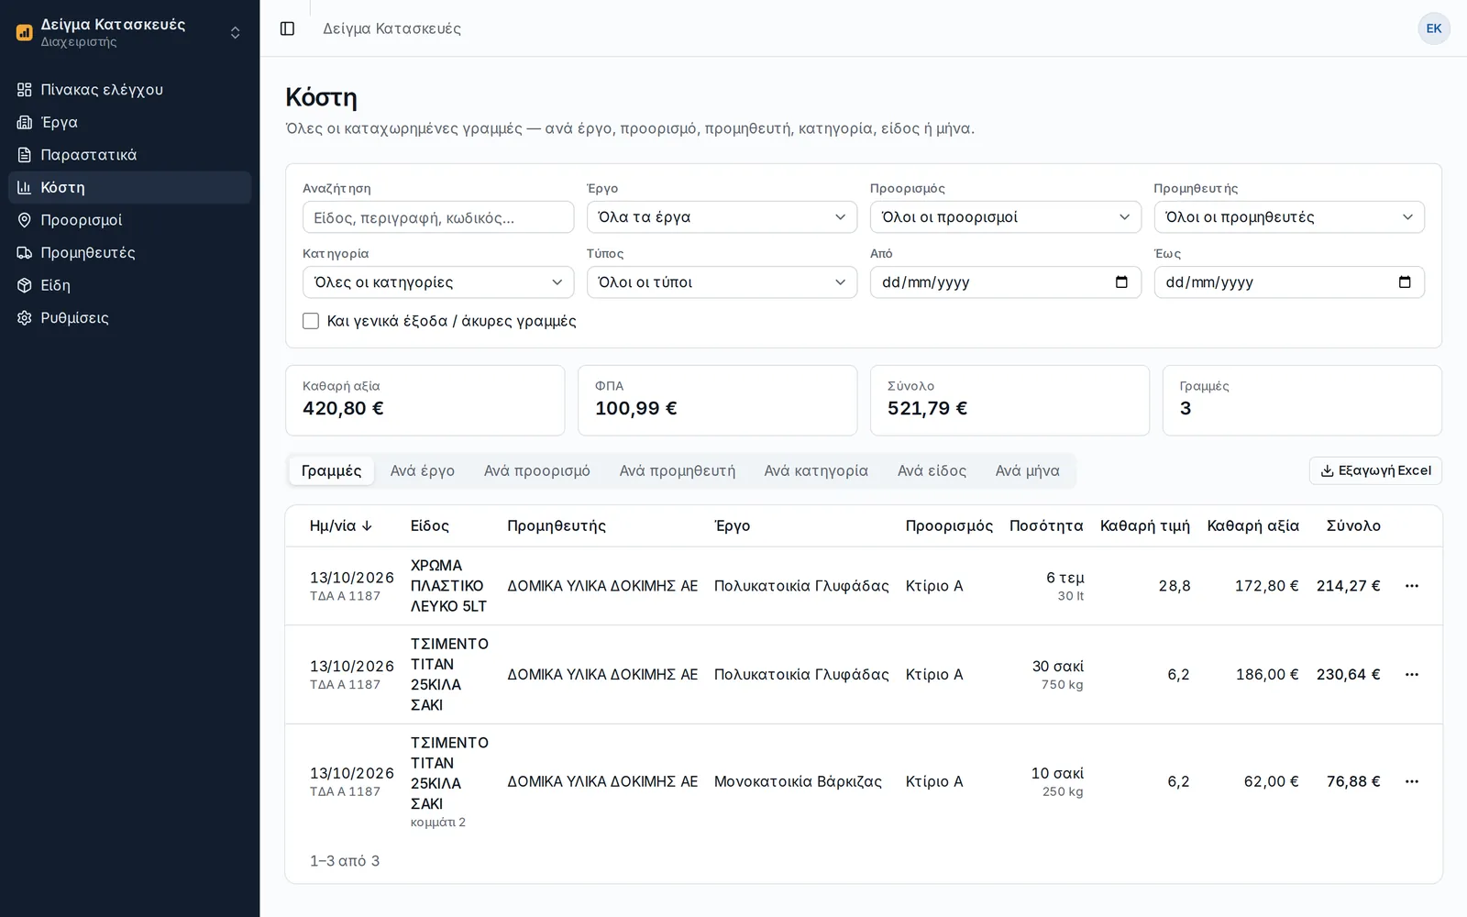The height and width of the screenshot is (917, 1467).
Task: Expand the Όλοι οι προορισμοί dropdown
Action: tap(1005, 217)
